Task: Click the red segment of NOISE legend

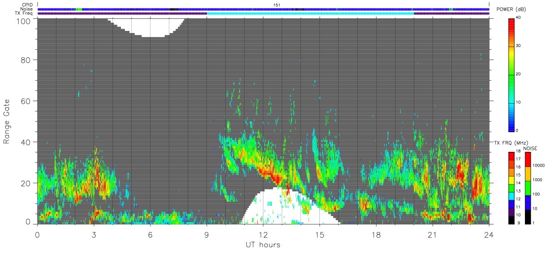Action: tap(528, 159)
